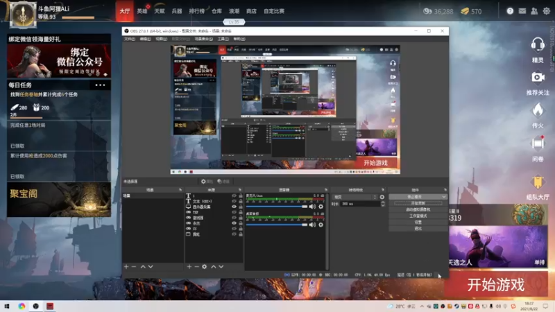Screen dimensions: 555x312
Task: Move source down in OBS sources panel
Action: point(221,266)
